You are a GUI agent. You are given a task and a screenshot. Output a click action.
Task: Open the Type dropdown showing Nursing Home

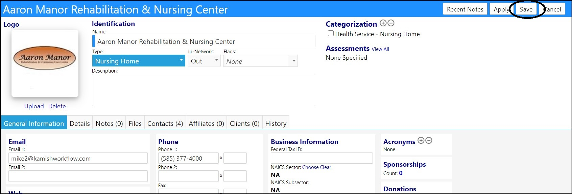[x=139, y=61]
